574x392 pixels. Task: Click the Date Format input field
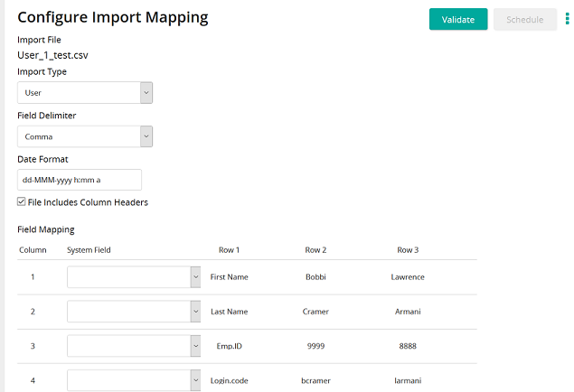(x=80, y=180)
